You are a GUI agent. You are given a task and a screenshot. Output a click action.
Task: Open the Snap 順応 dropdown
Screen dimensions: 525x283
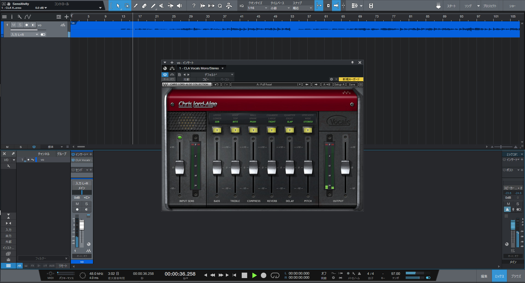[x=302, y=8]
